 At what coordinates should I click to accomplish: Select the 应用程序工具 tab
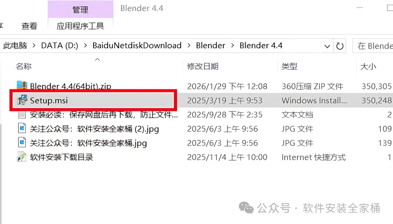click(x=80, y=26)
